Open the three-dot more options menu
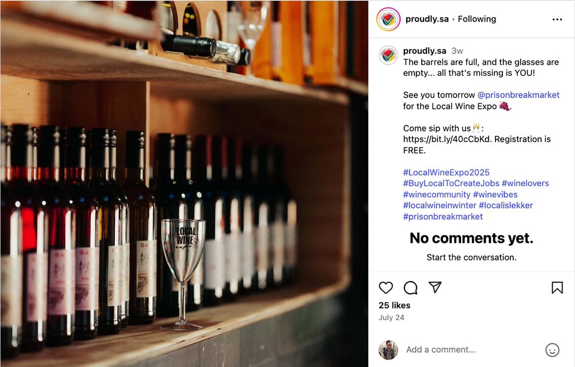 [x=557, y=20]
